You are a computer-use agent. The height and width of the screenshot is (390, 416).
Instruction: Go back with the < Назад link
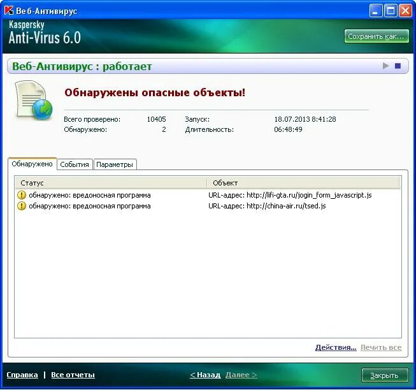click(205, 375)
